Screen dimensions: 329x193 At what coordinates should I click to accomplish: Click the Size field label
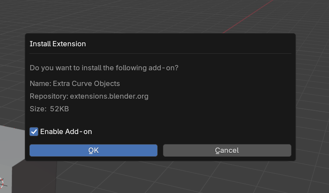(38, 109)
